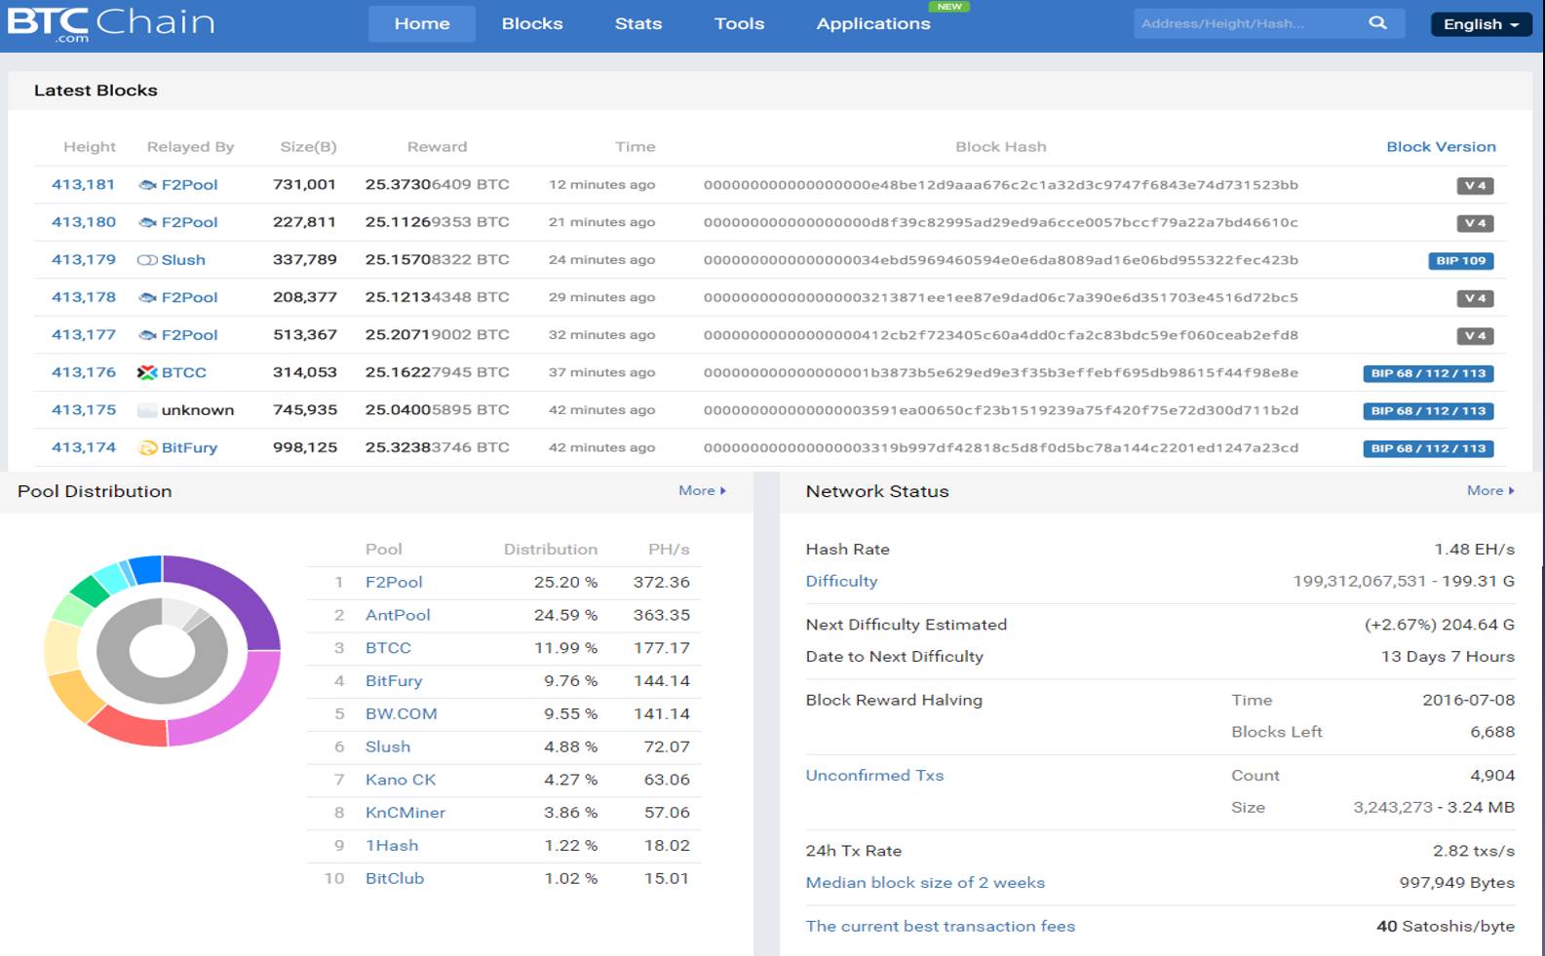The image size is (1545, 956).
Task: Click the 40 Satoshis/byte fee value
Action: click(1446, 926)
